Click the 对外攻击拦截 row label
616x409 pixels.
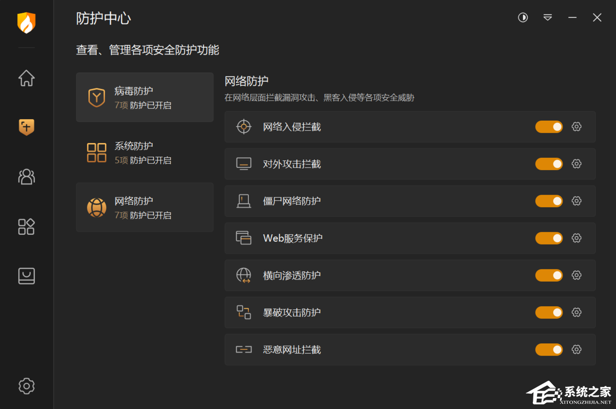pos(292,164)
